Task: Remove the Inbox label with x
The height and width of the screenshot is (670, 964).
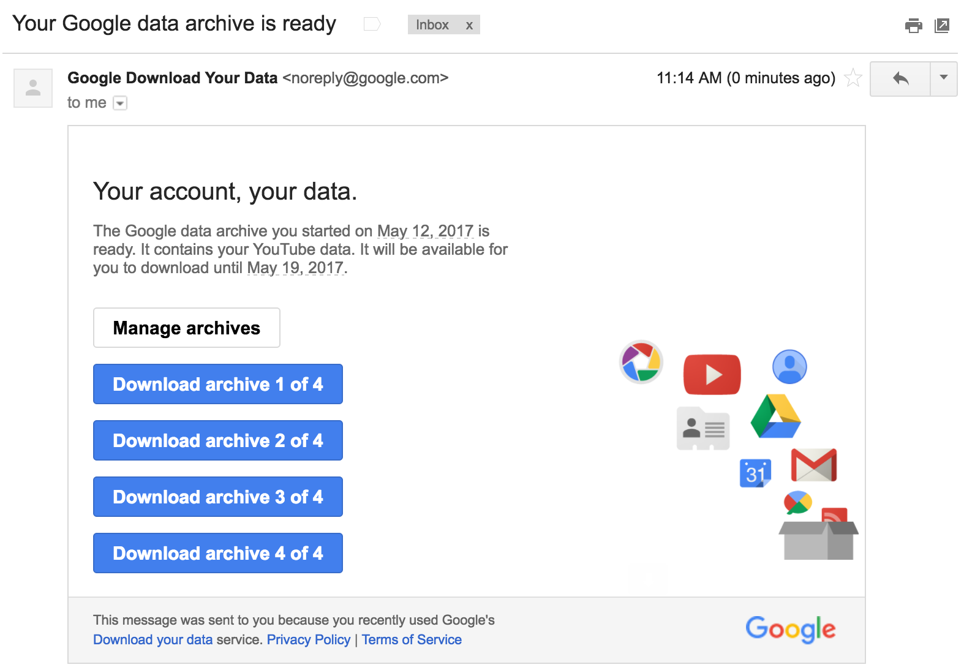Action: tap(469, 25)
